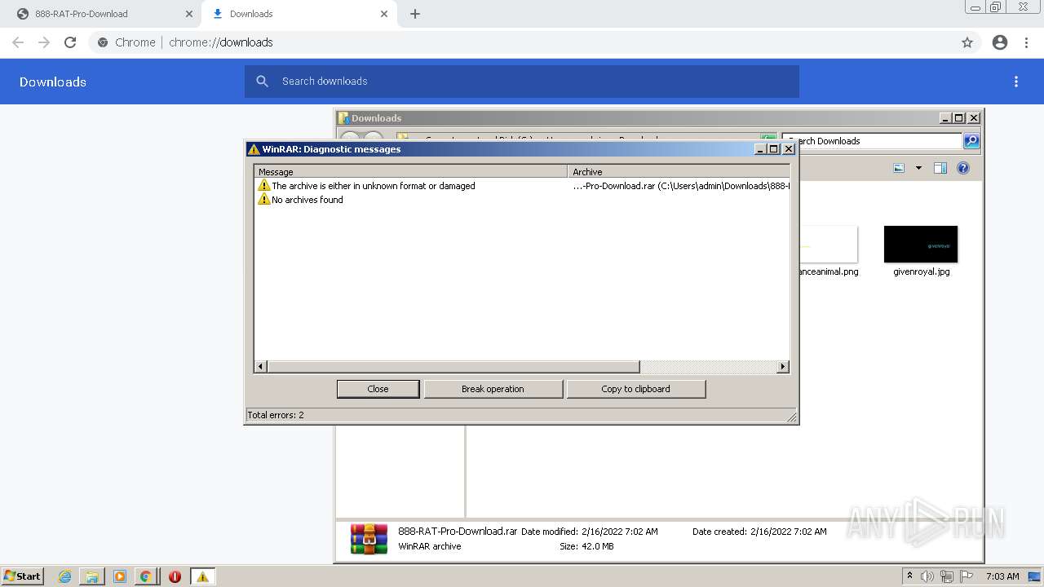Click the chrome://downloads address bar

coord(534,42)
